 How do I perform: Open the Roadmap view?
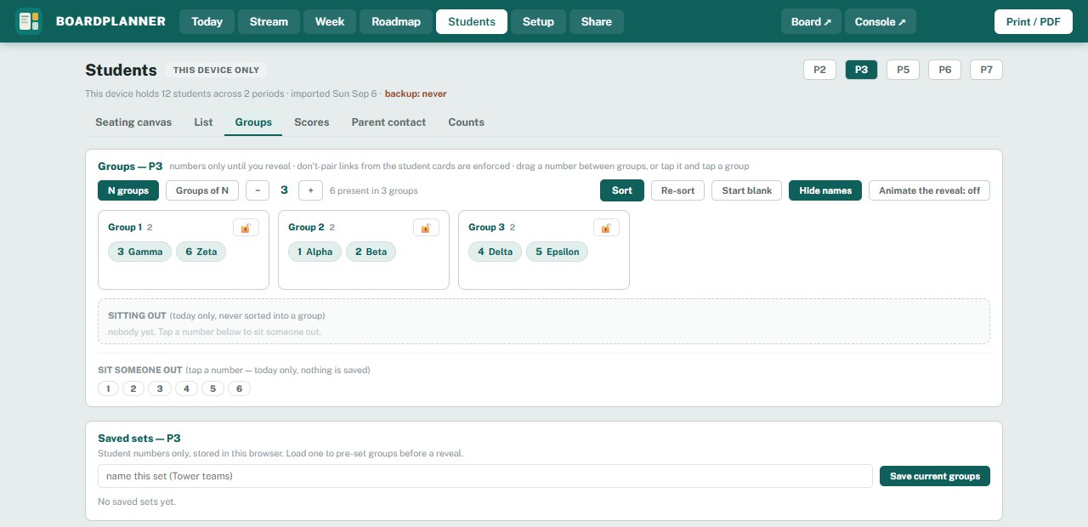point(396,22)
